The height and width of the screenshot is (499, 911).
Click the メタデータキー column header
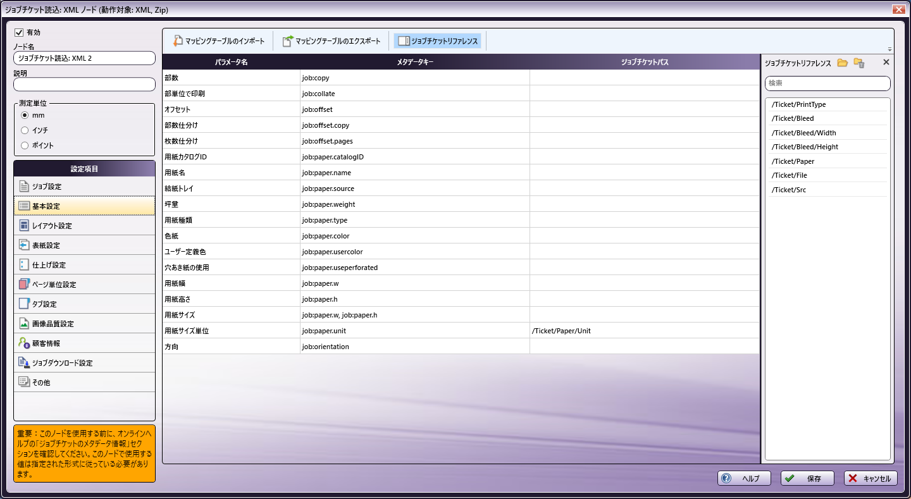point(415,62)
